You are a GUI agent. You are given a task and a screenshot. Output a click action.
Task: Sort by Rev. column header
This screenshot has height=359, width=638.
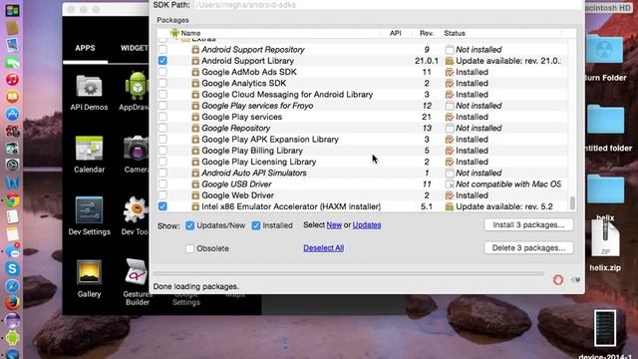click(x=427, y=33)
